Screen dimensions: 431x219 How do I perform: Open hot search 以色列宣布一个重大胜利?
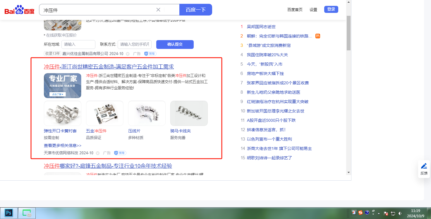[x=269, y=139]
